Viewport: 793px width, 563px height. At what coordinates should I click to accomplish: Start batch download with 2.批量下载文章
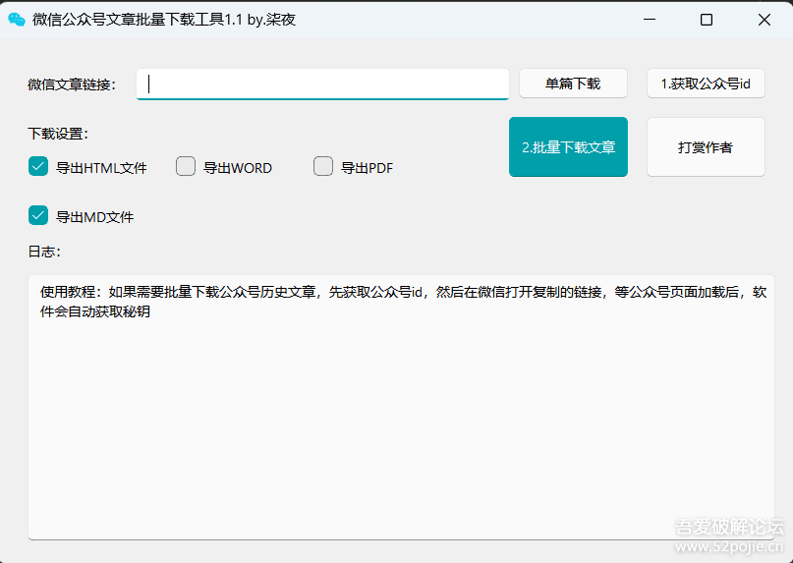click(568, 147)
